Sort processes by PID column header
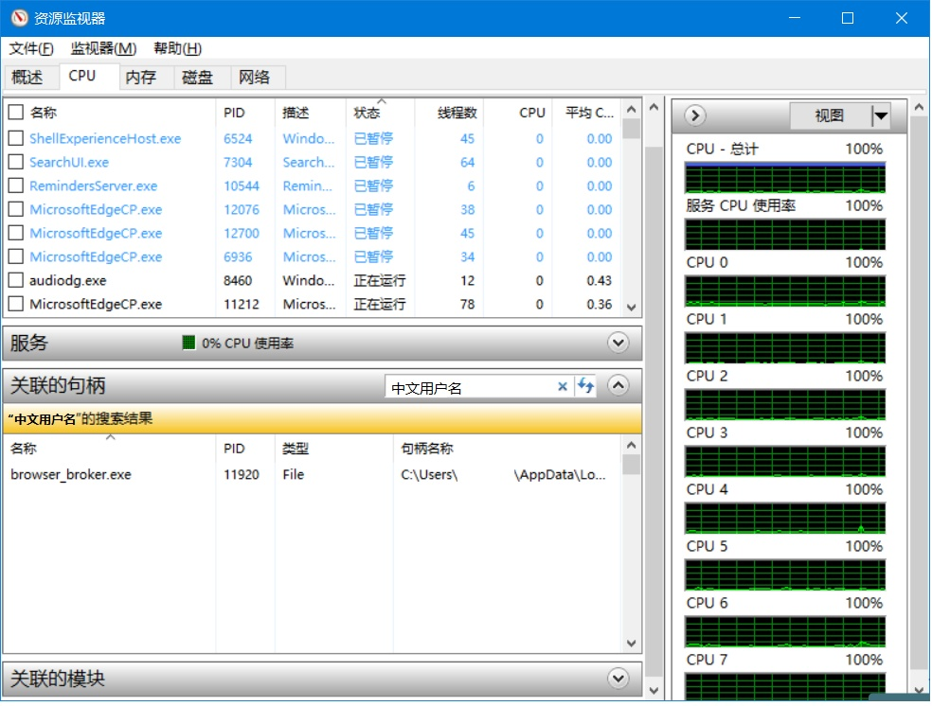Image resolution: width=932 pixels, height=706 pixels. click(x=245, y=113)
